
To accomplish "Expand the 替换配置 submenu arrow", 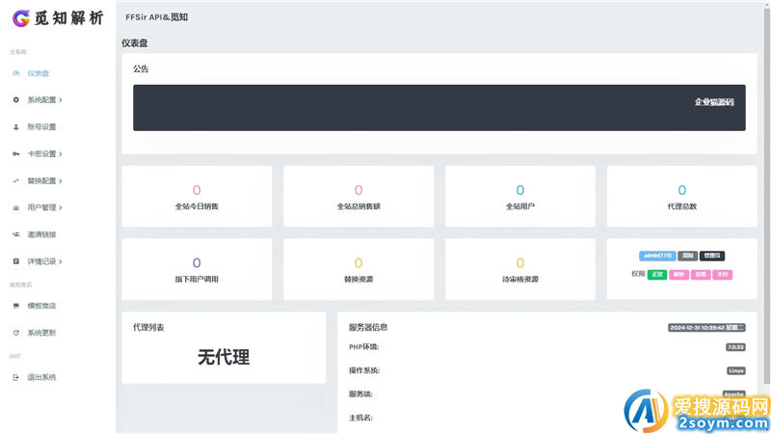I will coord(61,181).
